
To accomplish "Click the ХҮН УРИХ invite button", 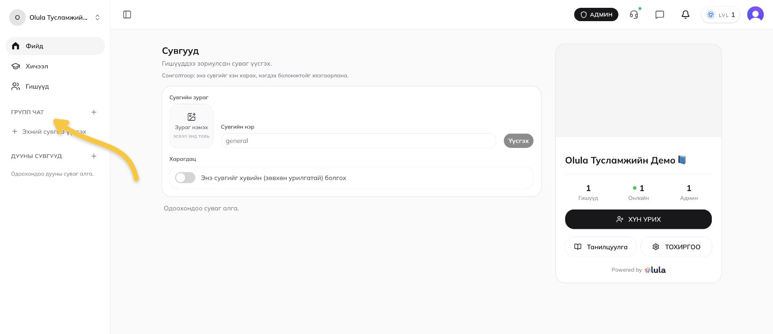I will 638,219.
